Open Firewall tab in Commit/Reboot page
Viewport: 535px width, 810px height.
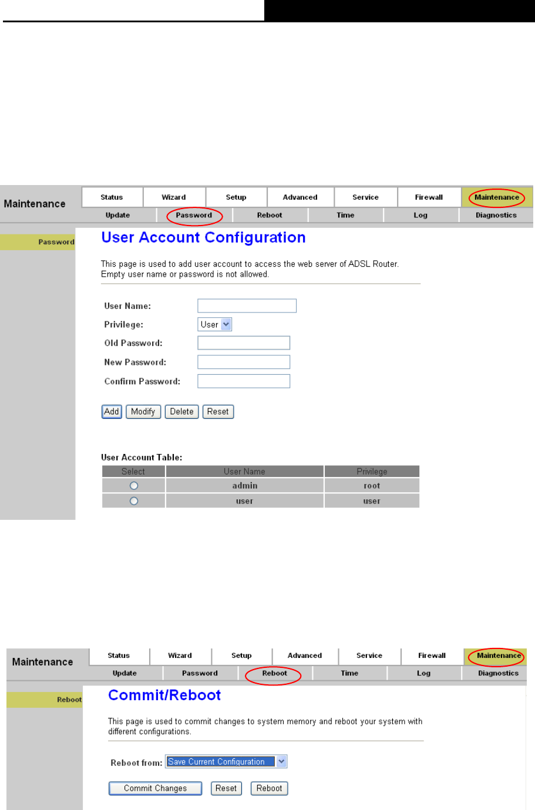pyautogui.click(x=432, y=656)
